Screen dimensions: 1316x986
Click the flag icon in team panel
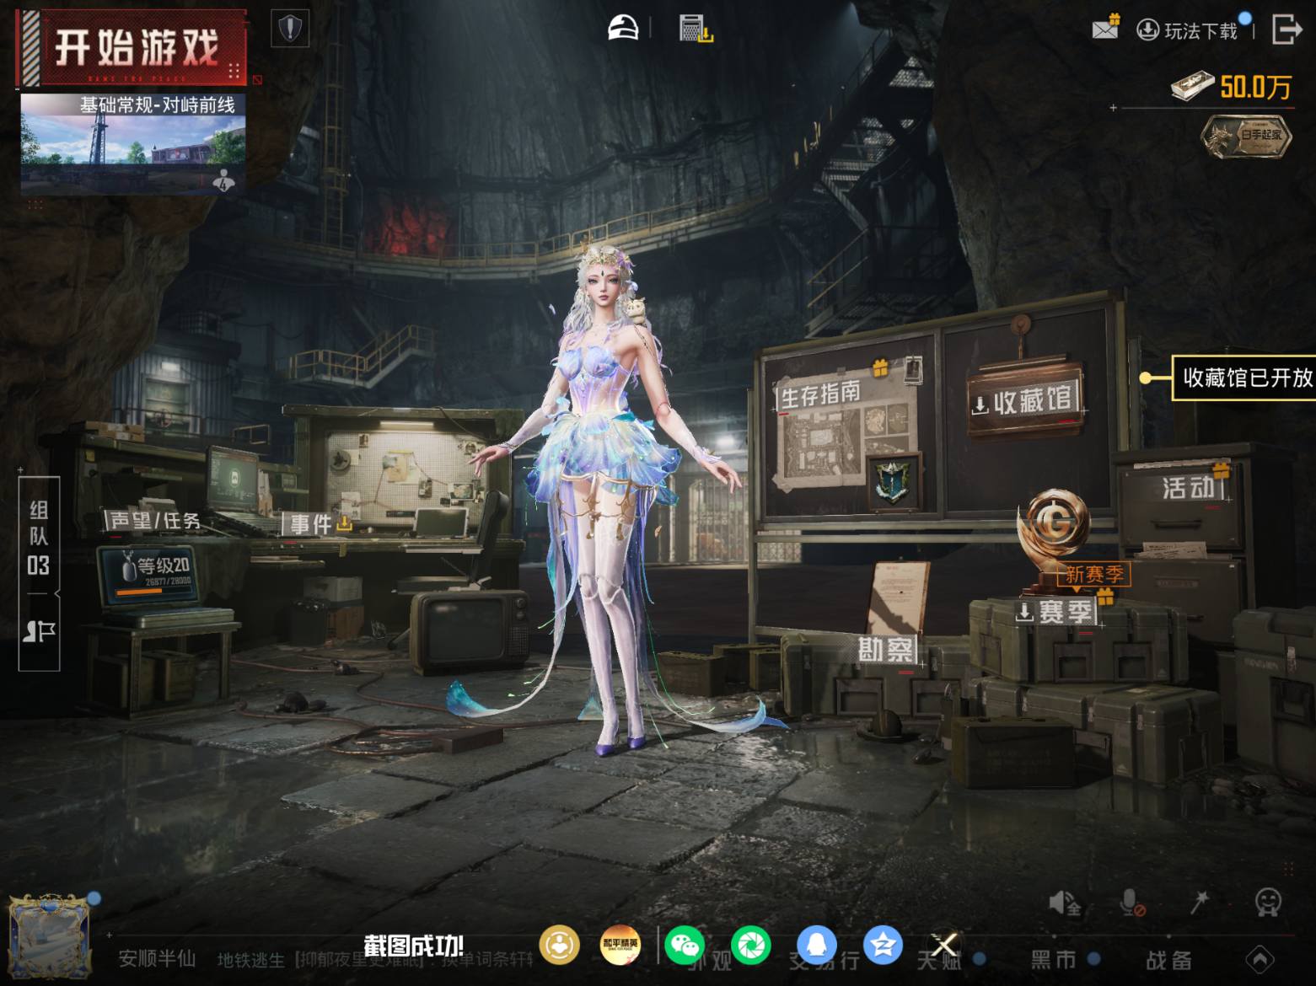pos(39,632)
